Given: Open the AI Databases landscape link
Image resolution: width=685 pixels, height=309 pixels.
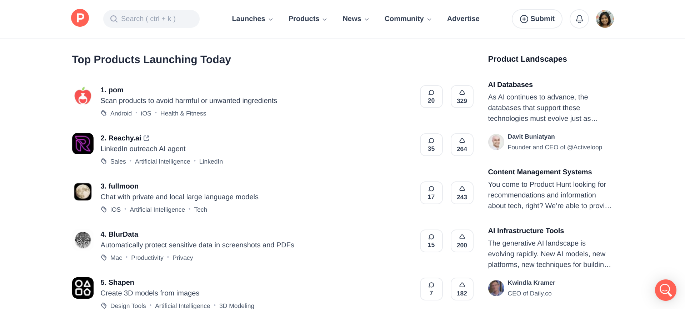Looking at the screenshot, I should coord(510,84).
